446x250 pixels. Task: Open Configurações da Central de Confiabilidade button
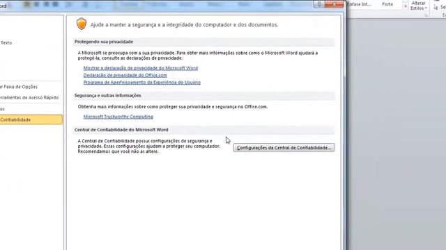coord(284,148)
